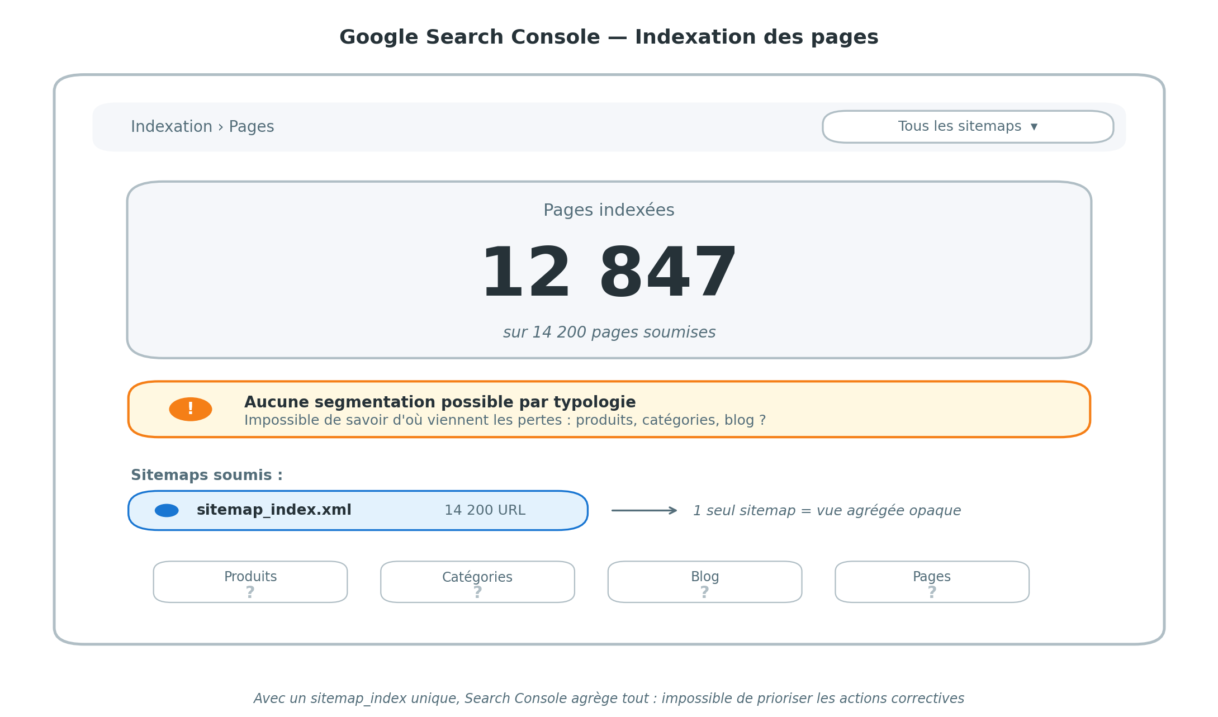Click the 'Sitemaps soumis :' label
1218x717 pixels.
pyautogui.click(x=207, y=476)
